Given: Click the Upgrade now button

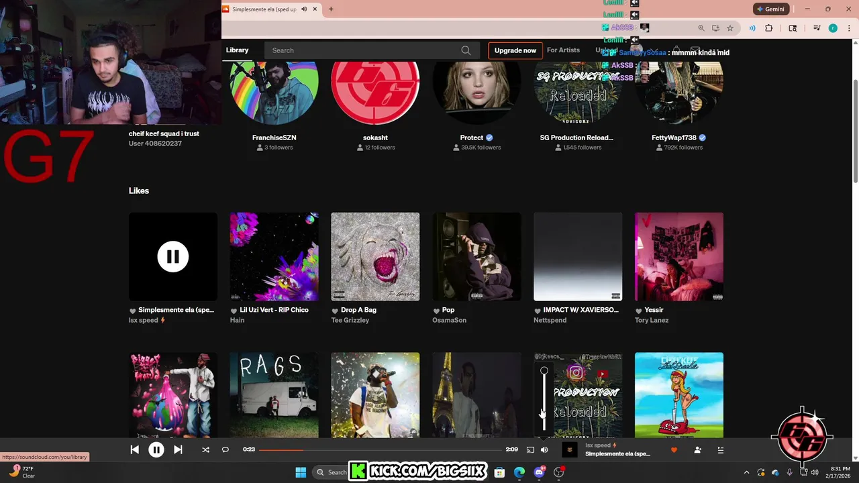Looking at the screenshot, I should coord(515,50).
